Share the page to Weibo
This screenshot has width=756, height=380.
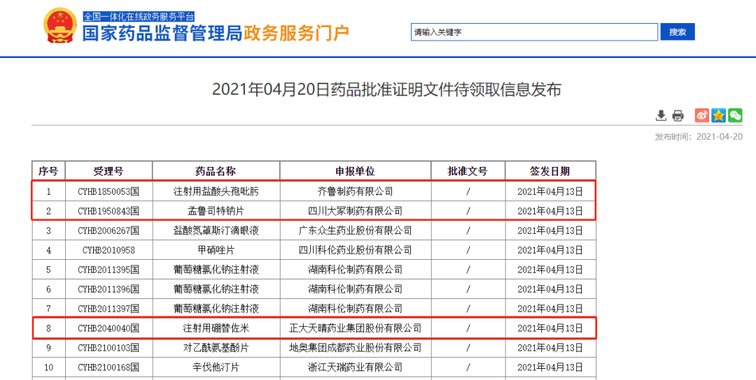701,116
